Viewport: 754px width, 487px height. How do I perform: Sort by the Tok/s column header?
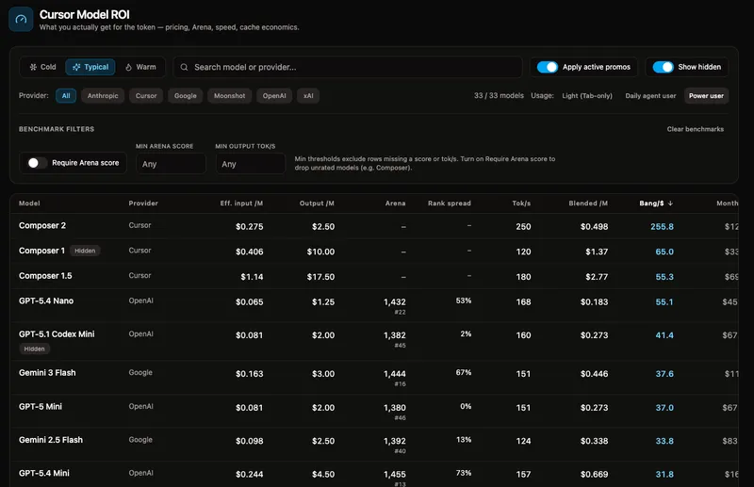click(x=521, y=203)
